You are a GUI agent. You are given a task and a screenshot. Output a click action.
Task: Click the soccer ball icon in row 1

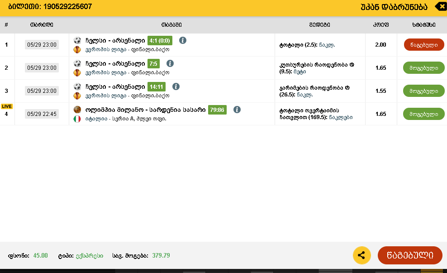click(77, 40)
